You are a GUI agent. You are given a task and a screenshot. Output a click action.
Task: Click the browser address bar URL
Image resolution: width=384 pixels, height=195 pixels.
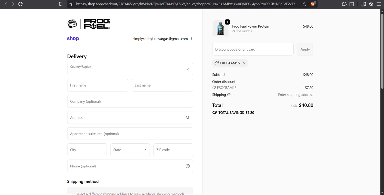coord(187,4)
